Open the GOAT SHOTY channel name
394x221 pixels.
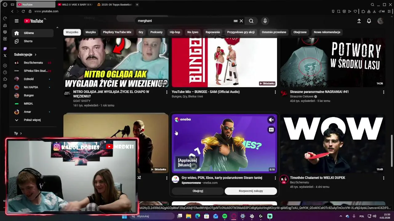[x=82, y=101]
